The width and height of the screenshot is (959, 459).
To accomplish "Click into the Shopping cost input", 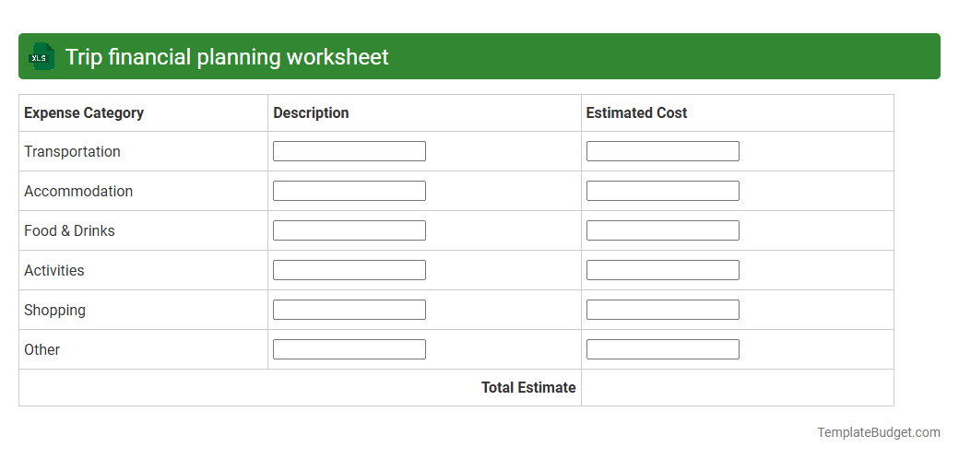I will 662,310.
